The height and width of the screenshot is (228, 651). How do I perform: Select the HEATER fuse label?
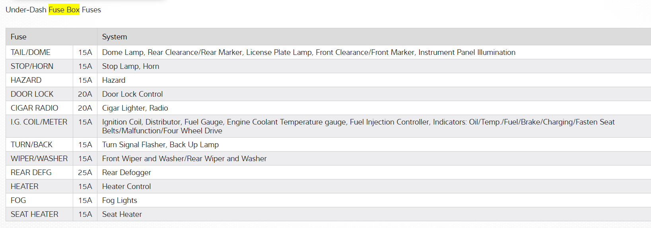[x=25, y=186]
